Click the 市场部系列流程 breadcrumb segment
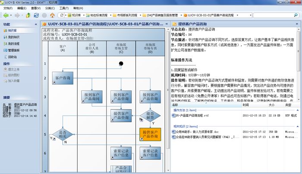 coord(125,15)
